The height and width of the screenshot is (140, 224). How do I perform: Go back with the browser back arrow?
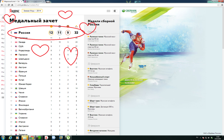2,5
